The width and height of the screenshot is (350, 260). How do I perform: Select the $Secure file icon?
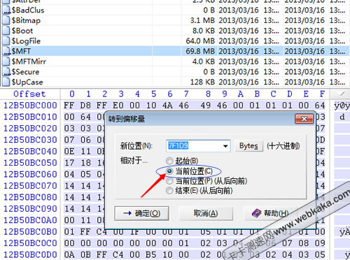6,72
